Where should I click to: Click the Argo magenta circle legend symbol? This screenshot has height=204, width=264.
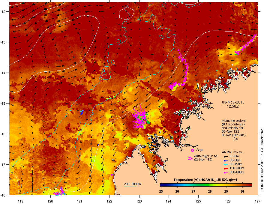[192, 150]
